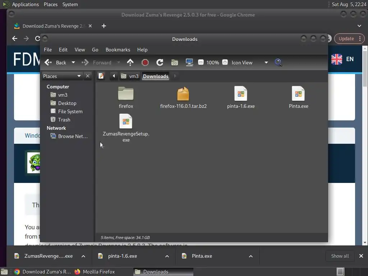Open a new Chrome tab
The width and height of the screenshot is (368, 276).
(104, 26)
